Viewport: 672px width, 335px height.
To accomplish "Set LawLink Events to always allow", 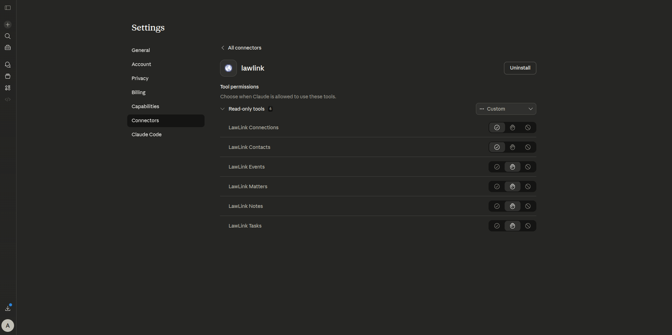I will tap(497, 167).
